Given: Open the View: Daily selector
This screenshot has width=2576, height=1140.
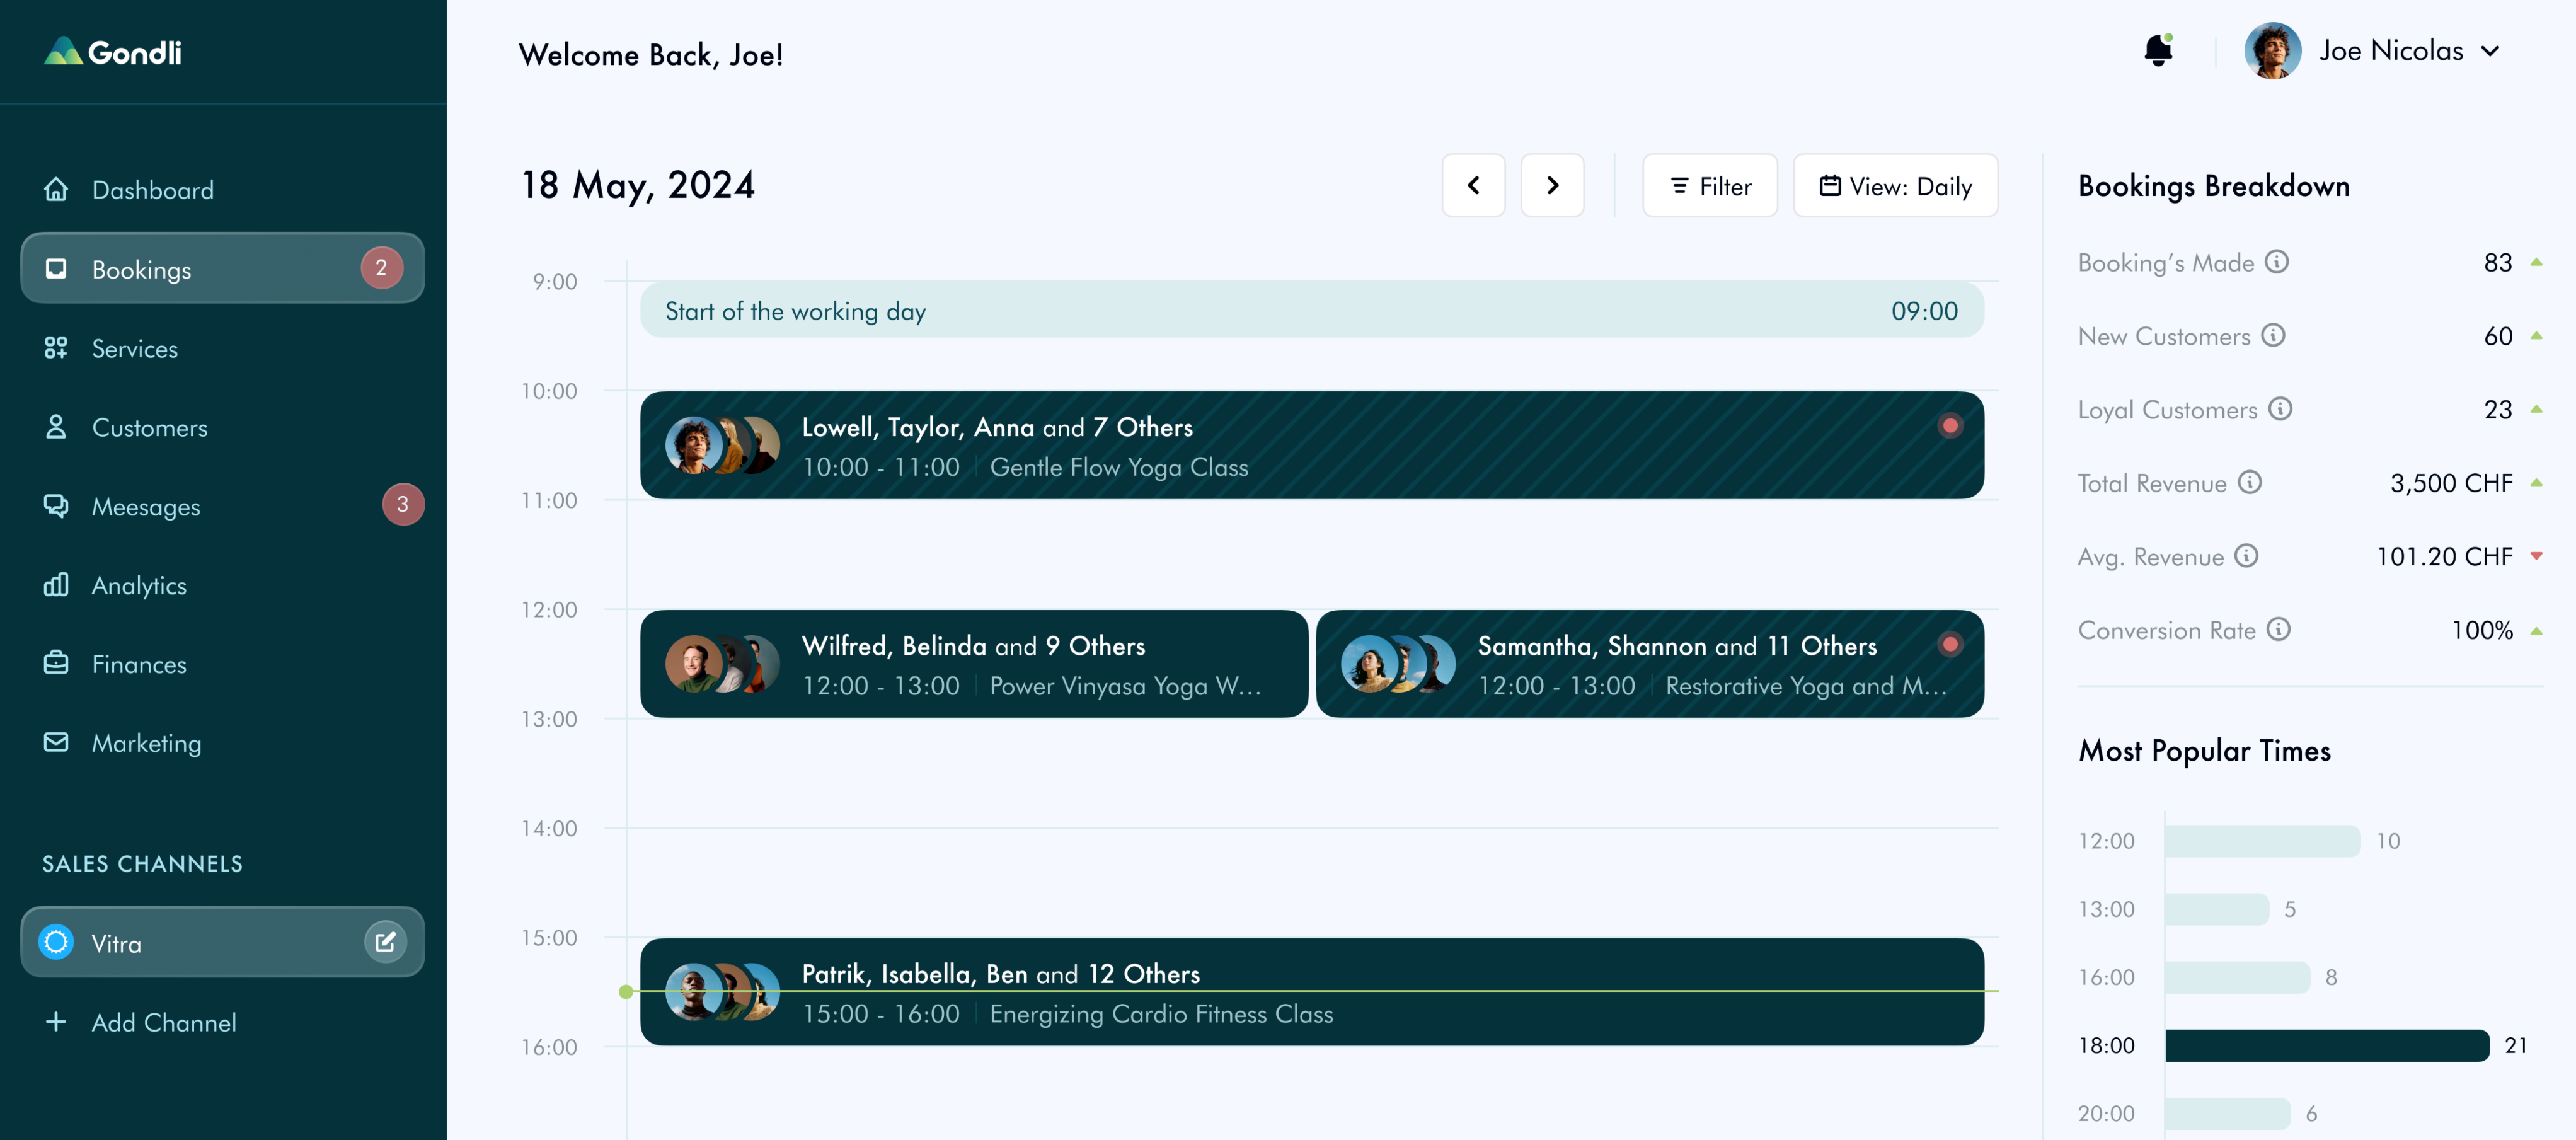Looking at the screenshot, I should click(1895, 186).
